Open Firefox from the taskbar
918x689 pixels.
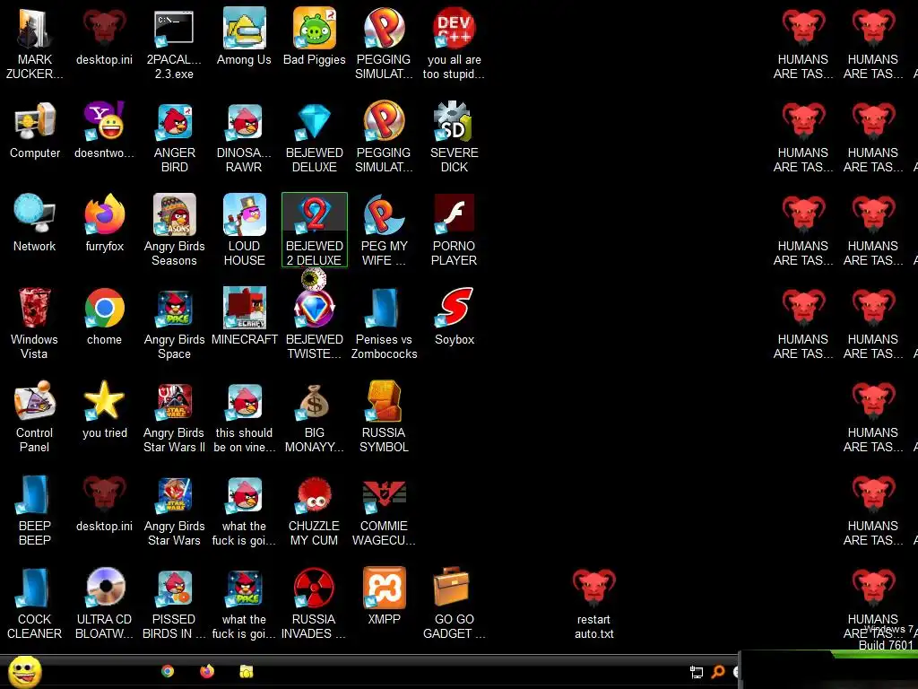click(x=207, y=671)
